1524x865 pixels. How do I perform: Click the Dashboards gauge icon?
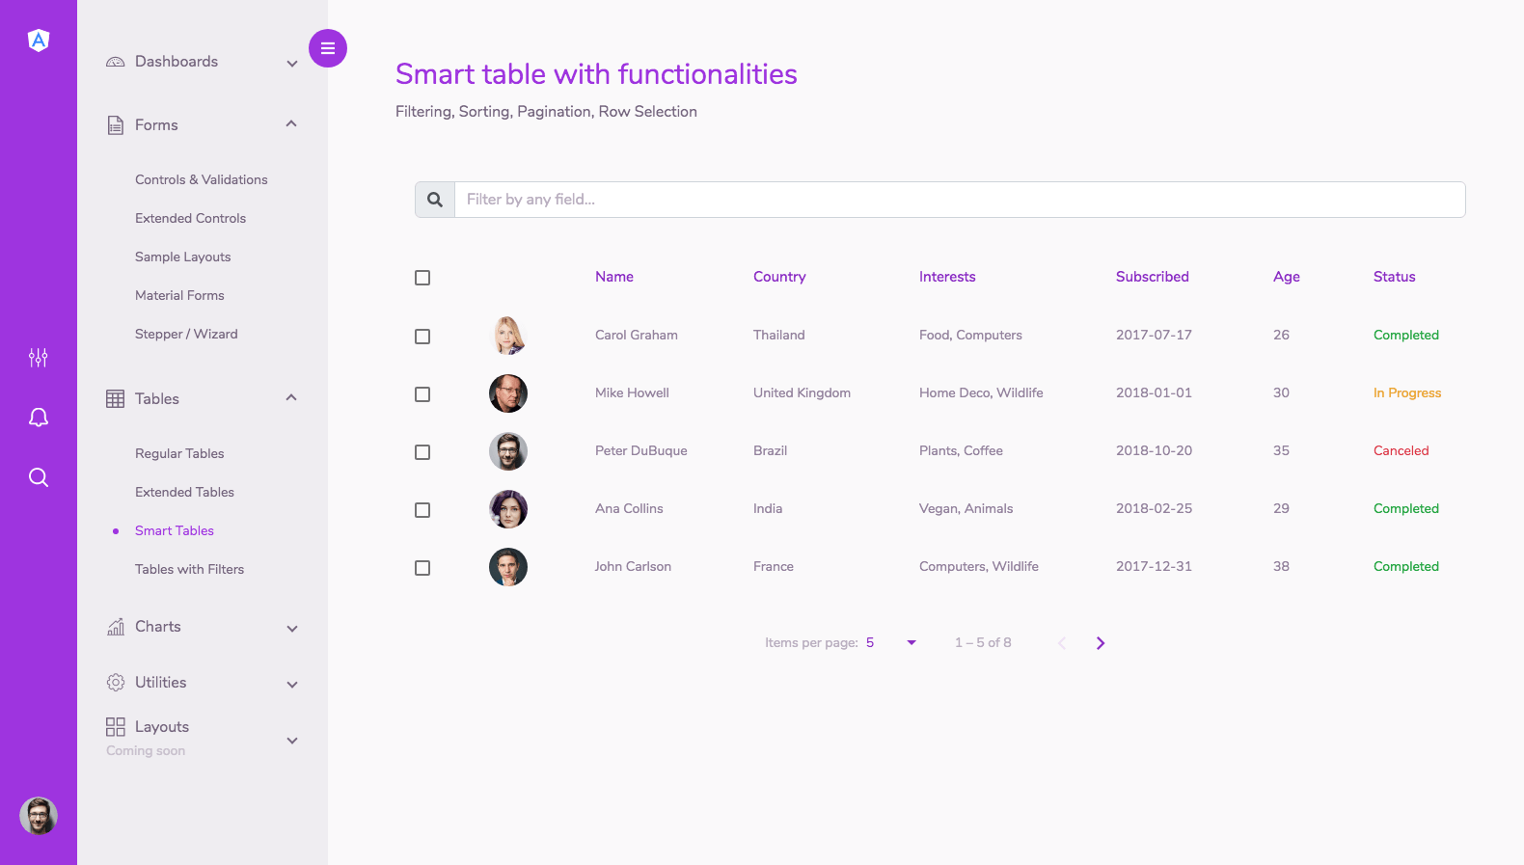(116, 62)
